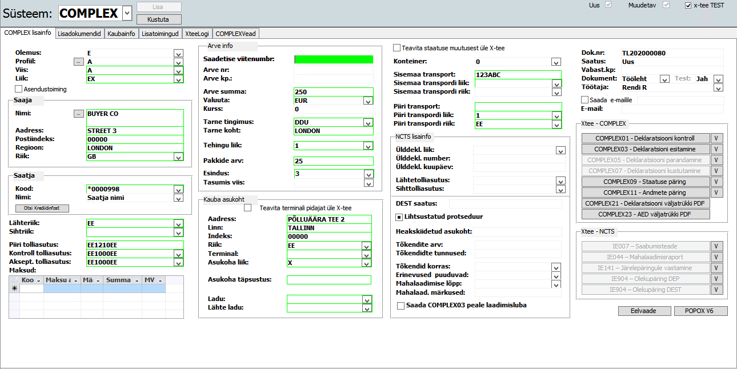Toggle the Uus checkbox
The width and height of the screenshot is (737, 369).
tap(608, 5)
